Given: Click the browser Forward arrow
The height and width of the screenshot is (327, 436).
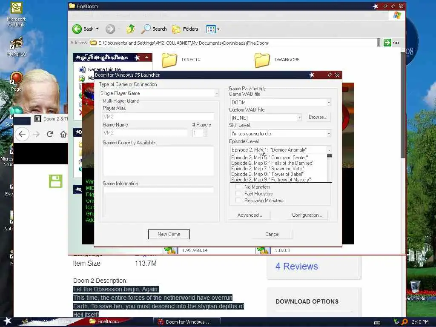Looking at the screenshot, I should click(36, 134).
